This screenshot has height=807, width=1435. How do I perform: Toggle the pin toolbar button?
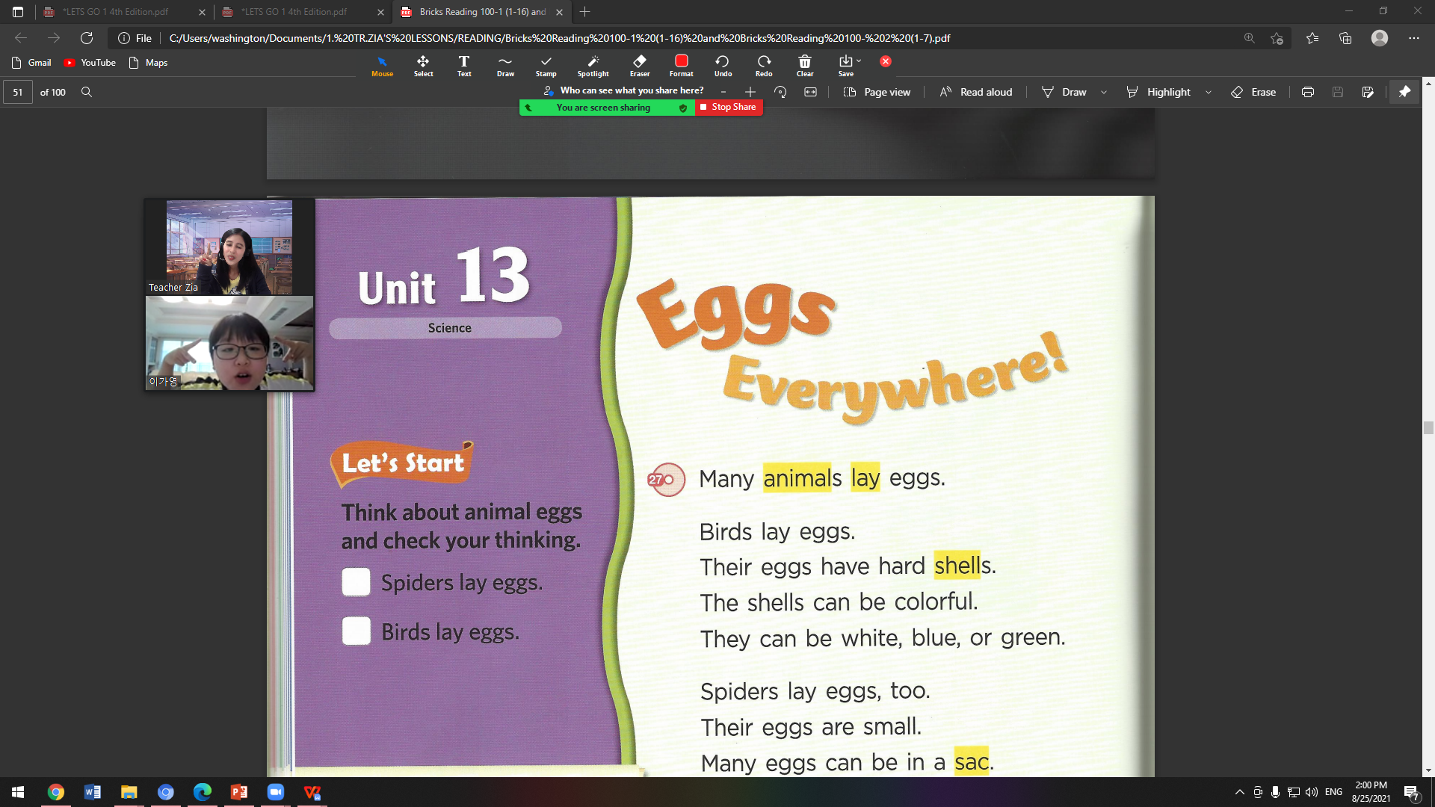click(x=1404, y=92)
